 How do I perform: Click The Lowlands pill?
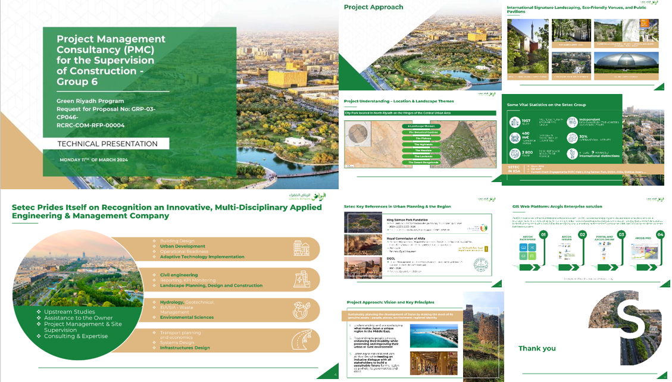tap(421, 156)
